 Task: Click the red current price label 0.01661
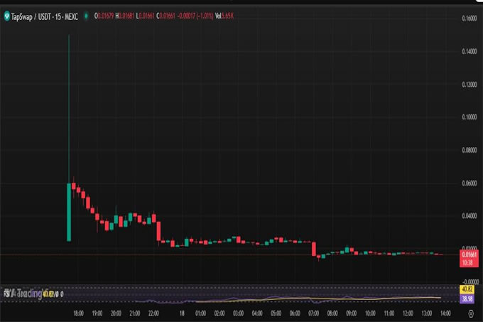point(468,254)
